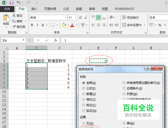Click the phonetic guide wén icon
Screen dimensions: 168x128
click(83, 25)
